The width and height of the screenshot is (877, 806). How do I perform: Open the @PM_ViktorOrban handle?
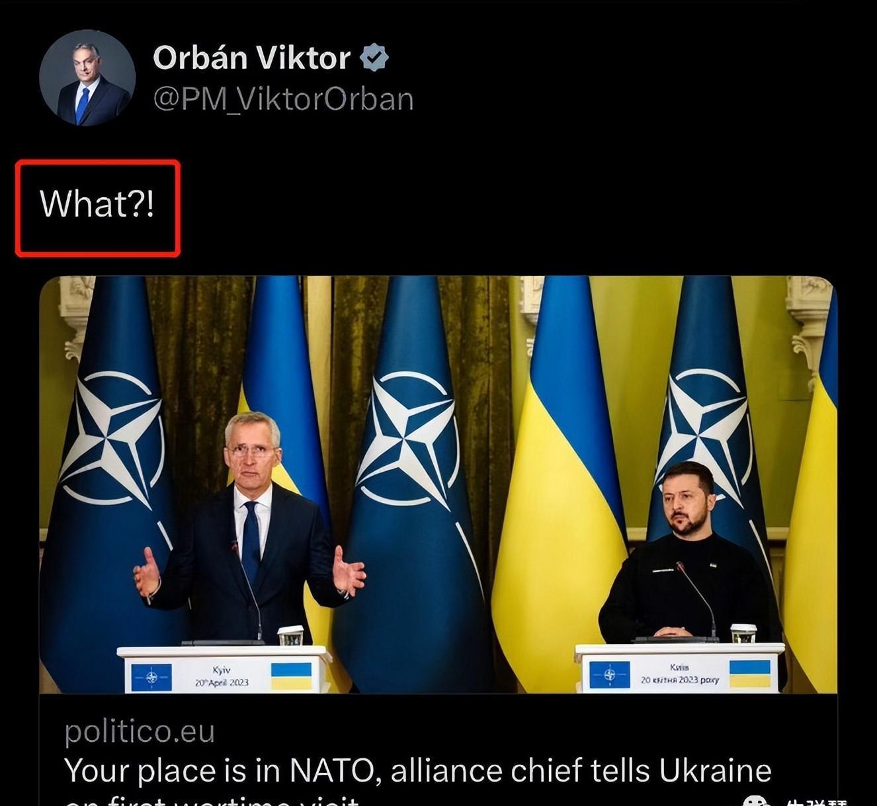point(283,99)
